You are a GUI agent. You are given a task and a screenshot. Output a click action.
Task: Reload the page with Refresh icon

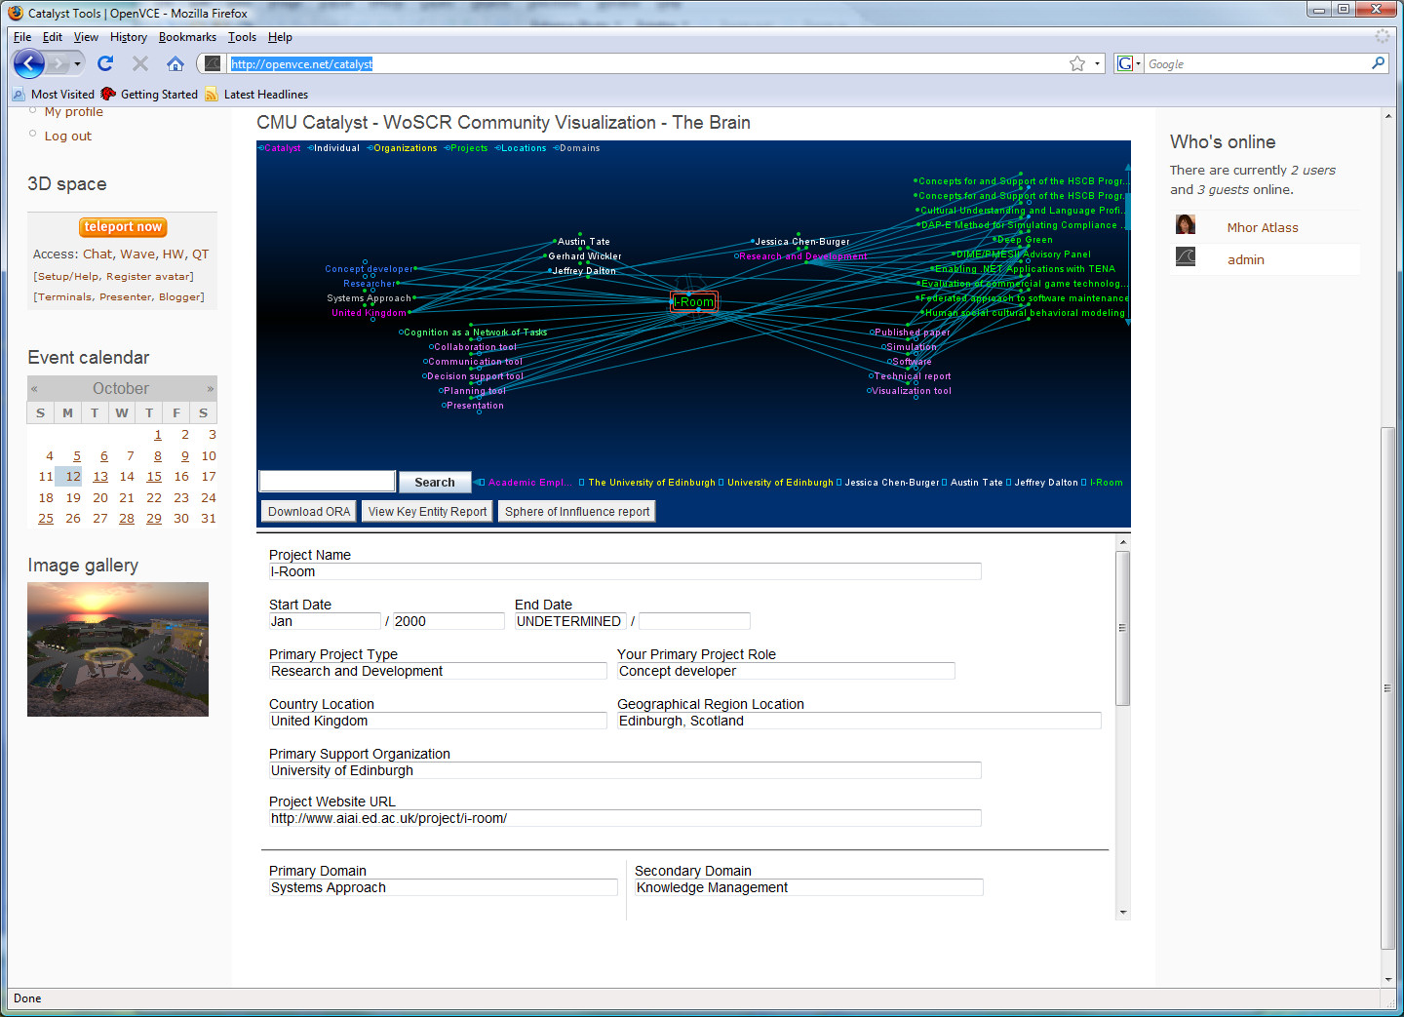(x=105, y=63)
